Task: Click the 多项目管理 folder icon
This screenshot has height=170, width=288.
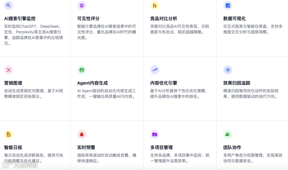Action: click(155, 134)
